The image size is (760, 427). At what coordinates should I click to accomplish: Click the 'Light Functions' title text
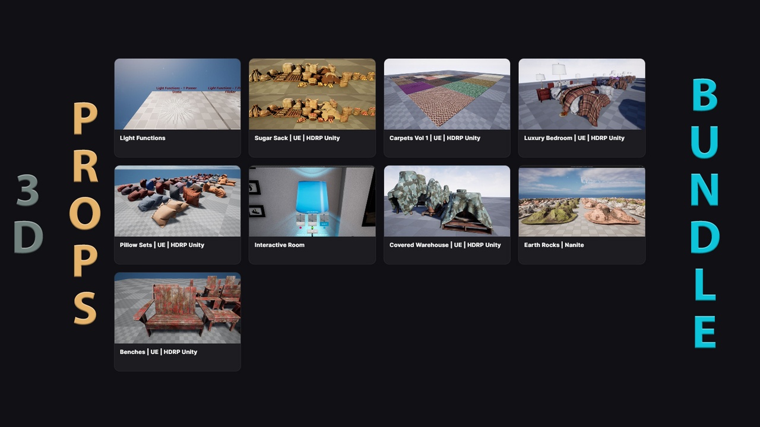[x=142, y=138]
